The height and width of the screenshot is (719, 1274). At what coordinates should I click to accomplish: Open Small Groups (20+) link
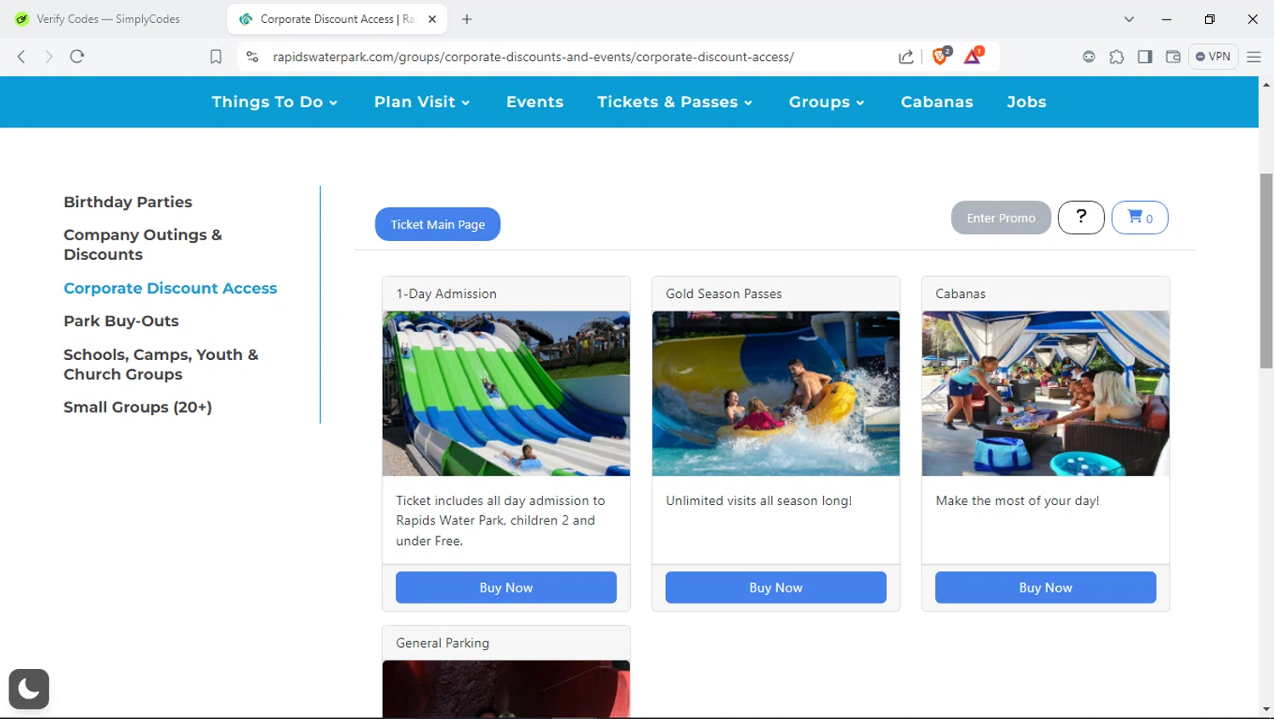[138, 407]
